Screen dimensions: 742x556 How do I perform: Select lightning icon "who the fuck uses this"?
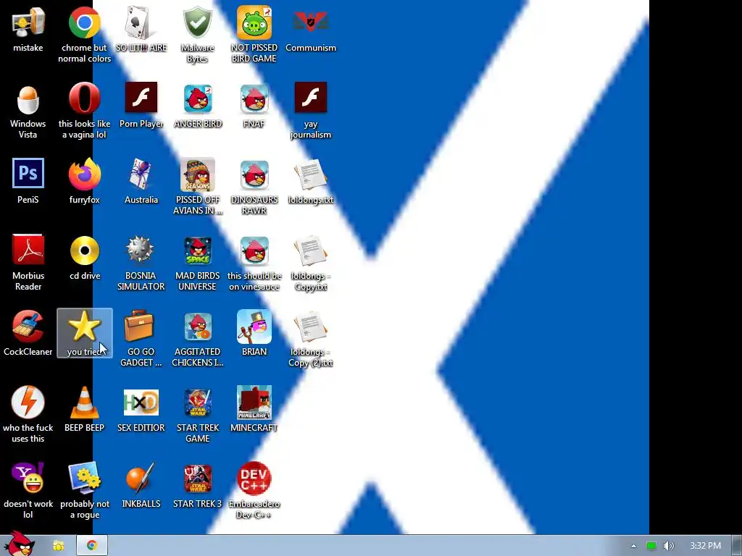(28, 403)
